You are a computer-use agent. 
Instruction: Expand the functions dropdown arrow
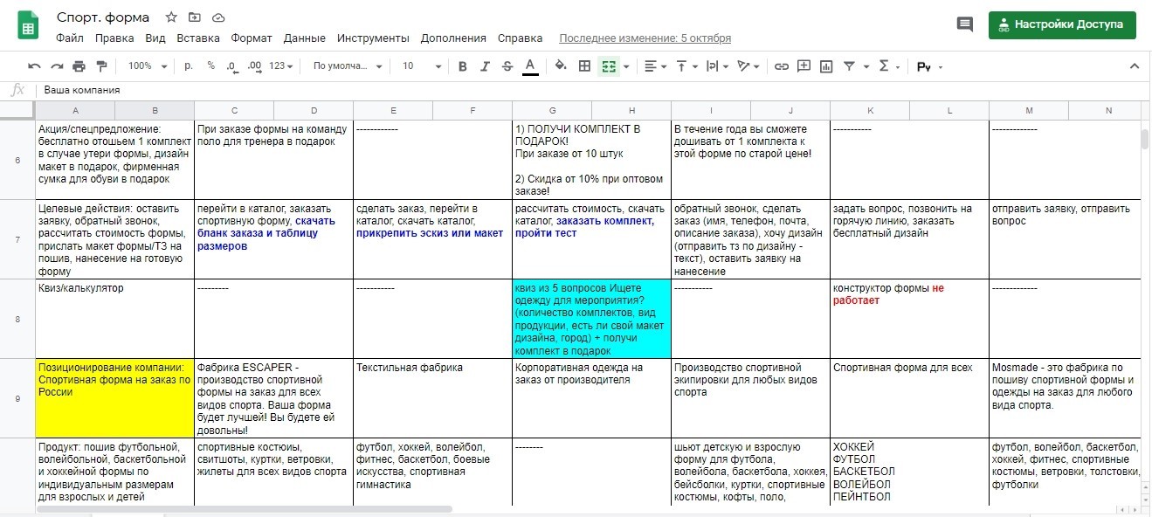point(899,66)
